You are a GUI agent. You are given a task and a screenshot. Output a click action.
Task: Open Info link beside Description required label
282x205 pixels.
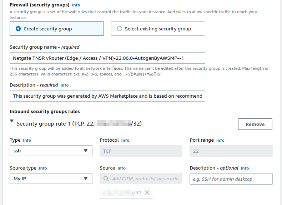(65, 85)
